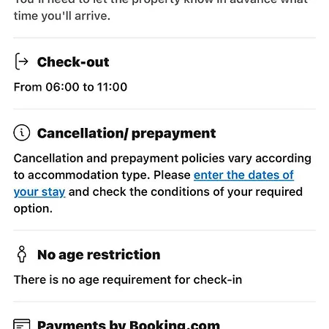Click the 'From 06:00 to 11:00' check-out time
This screenshot has height=329, width=329.
coord(70,87)
